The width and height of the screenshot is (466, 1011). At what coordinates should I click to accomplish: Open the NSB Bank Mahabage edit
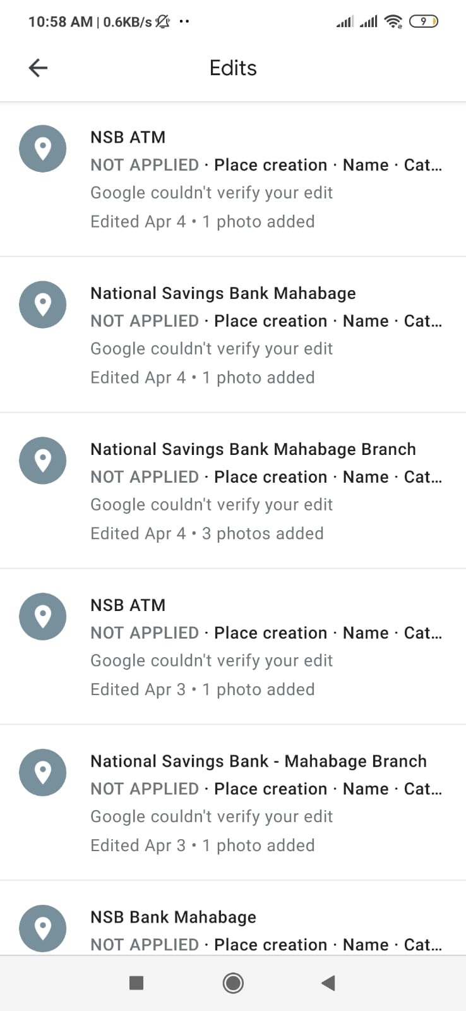(x=173, y=917)
